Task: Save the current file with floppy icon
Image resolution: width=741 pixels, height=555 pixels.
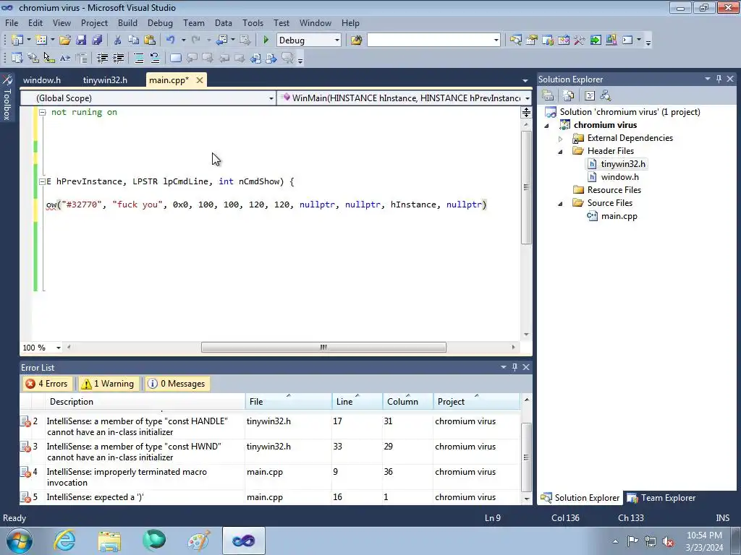Action: [81, 40]
